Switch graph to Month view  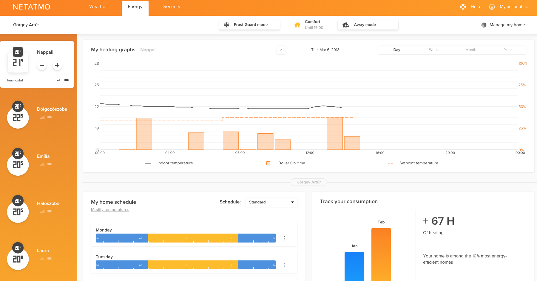[x=471, y=50]
